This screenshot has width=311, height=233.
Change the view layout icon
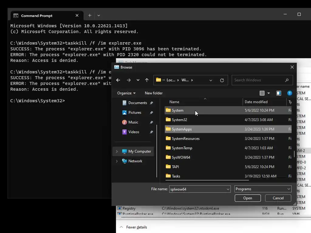point(262,93)
